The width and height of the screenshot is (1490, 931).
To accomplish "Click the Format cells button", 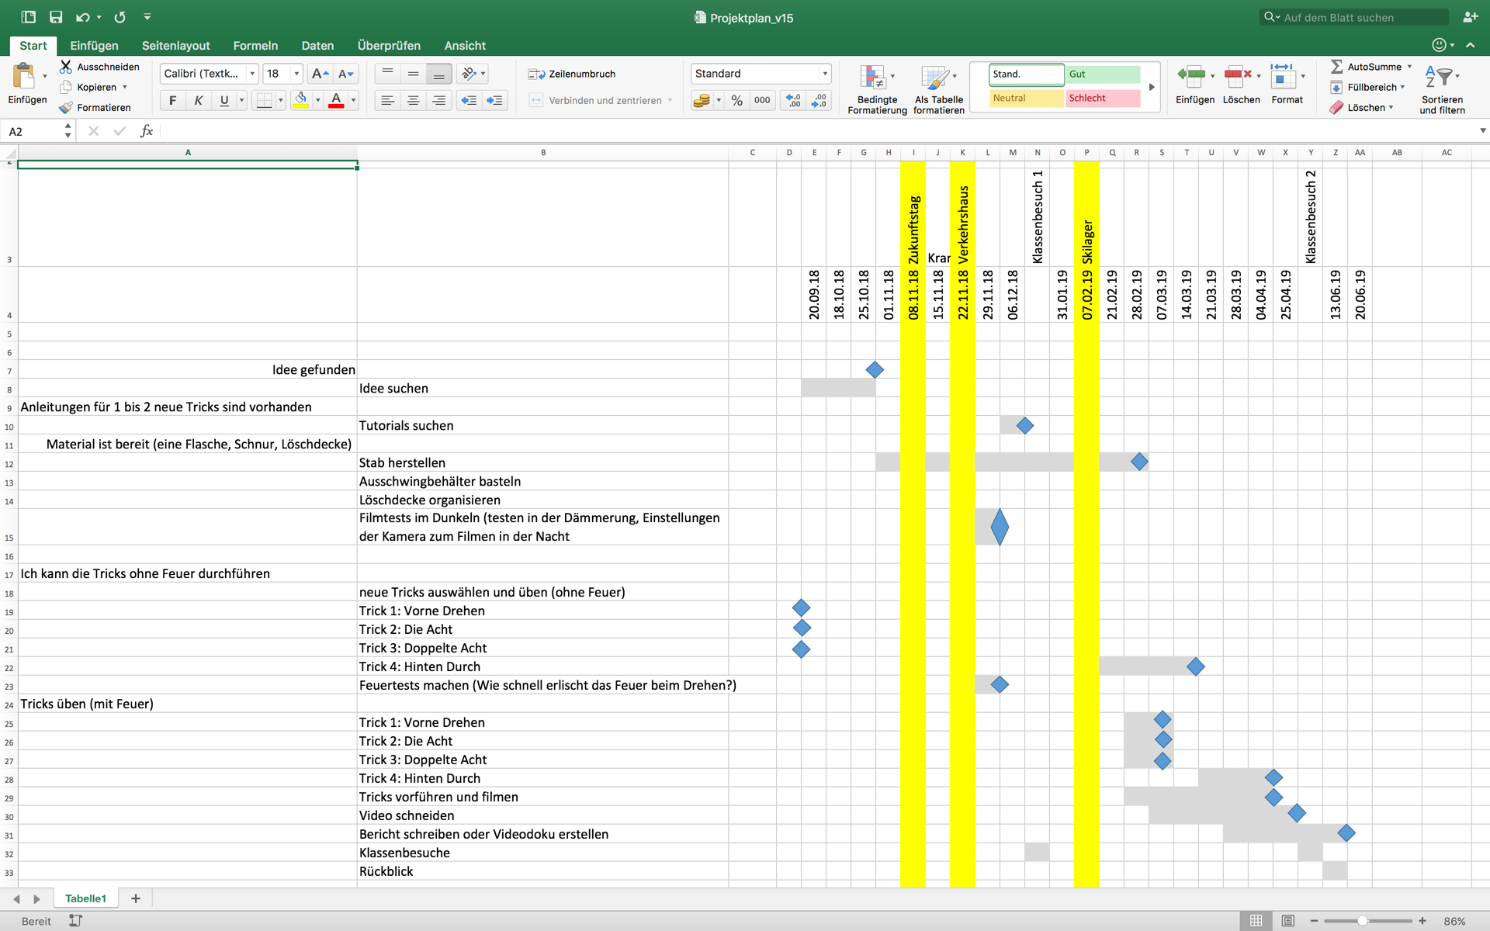I will 1287,84.
